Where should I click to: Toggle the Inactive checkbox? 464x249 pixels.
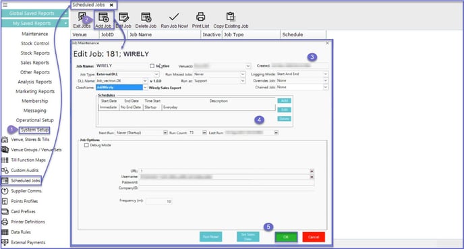point(152,65)
